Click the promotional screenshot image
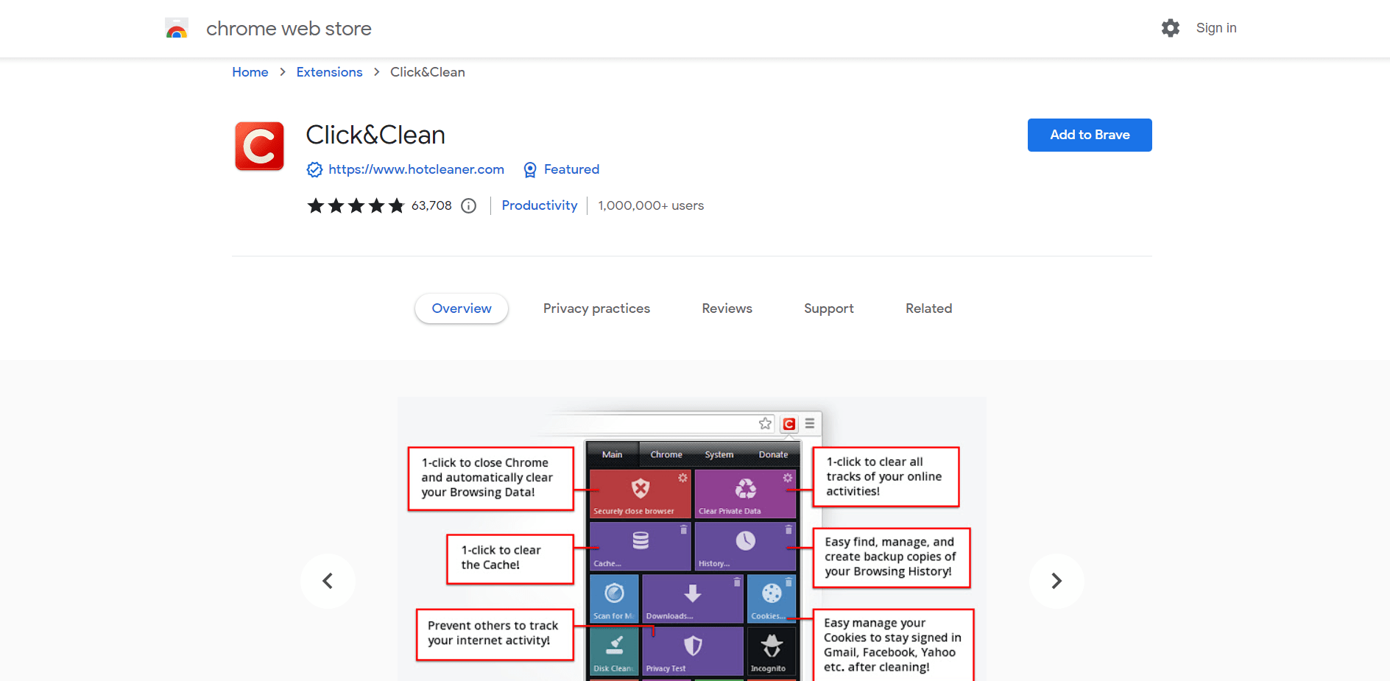 click(692, 537)
